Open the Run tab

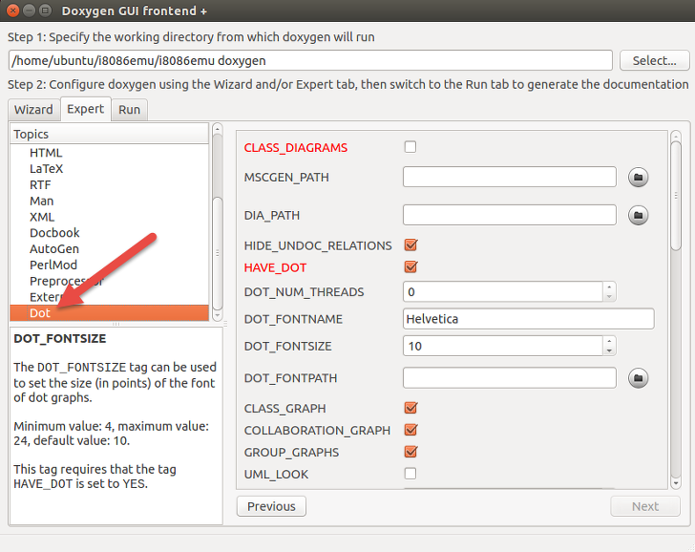tap(130, 110)
